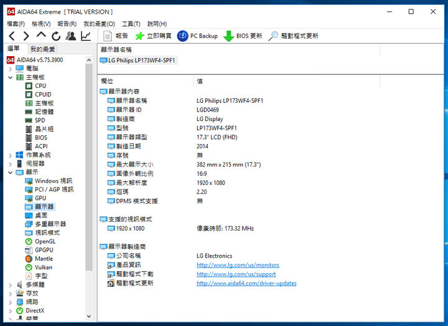Click the refresh icon in toolbar
This screenshot has width=448, height=326.
click(x=56, y=36)
